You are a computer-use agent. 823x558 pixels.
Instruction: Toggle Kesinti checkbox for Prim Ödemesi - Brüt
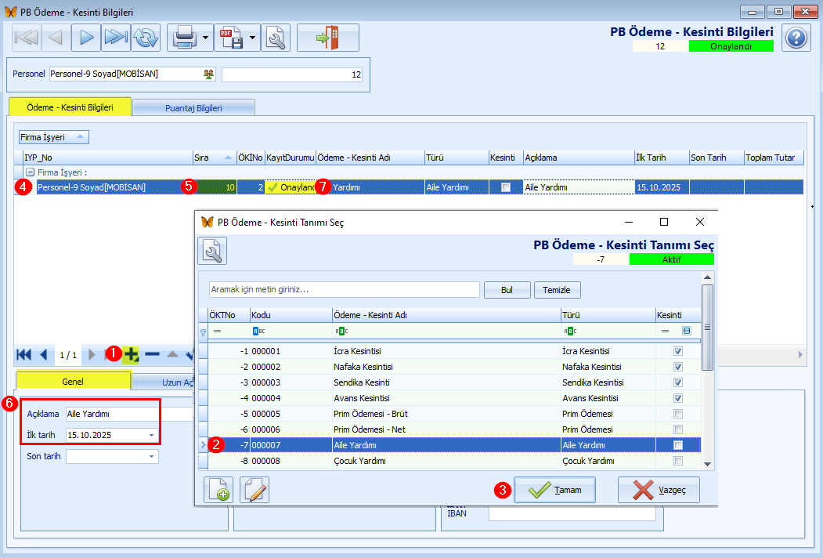tap(678, 414)
